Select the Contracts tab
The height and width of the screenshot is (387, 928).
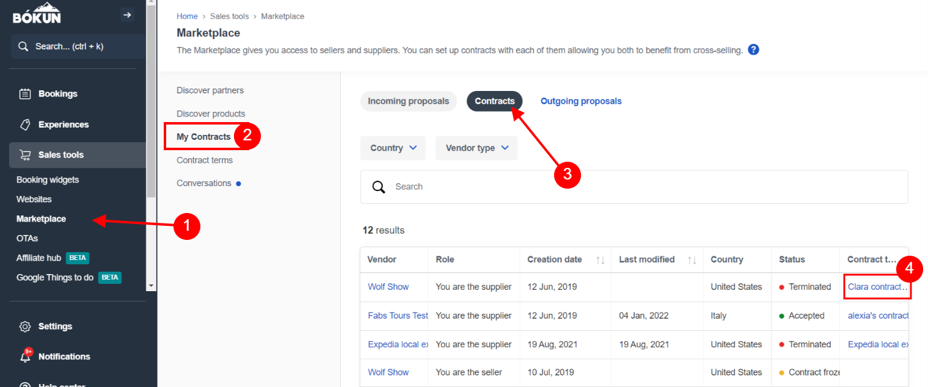point(495,101)
